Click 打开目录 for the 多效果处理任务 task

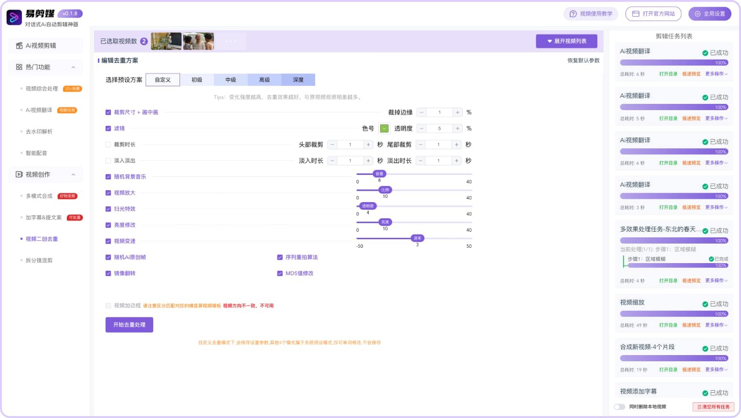tap(668, 281)
